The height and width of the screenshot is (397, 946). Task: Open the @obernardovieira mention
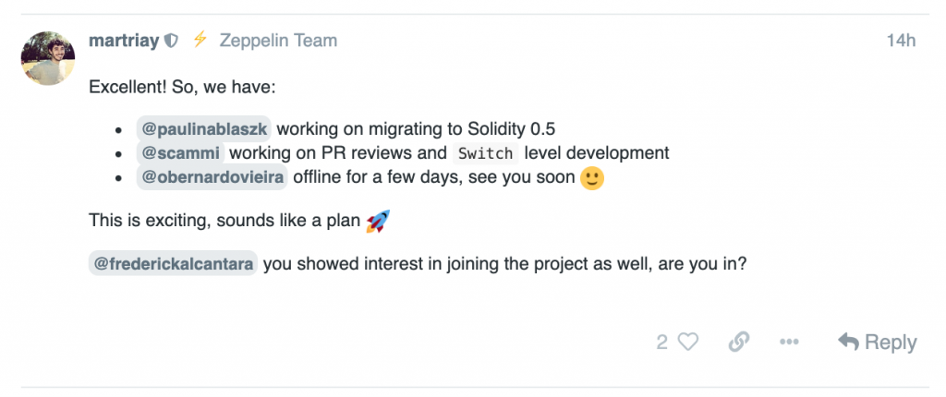pos(212,178)
